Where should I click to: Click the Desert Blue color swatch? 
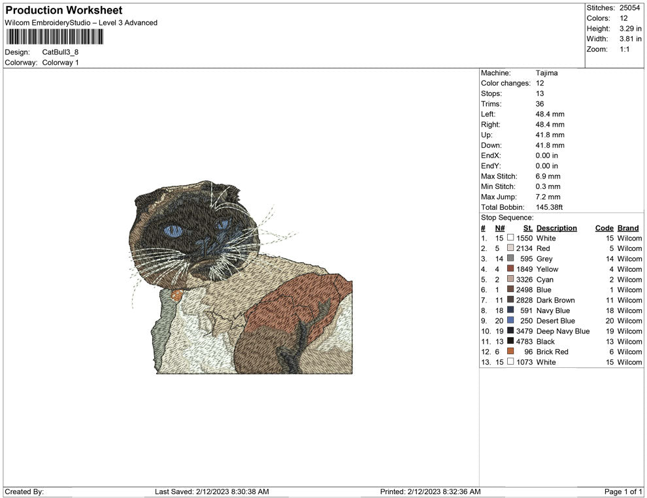click(510, 320)
